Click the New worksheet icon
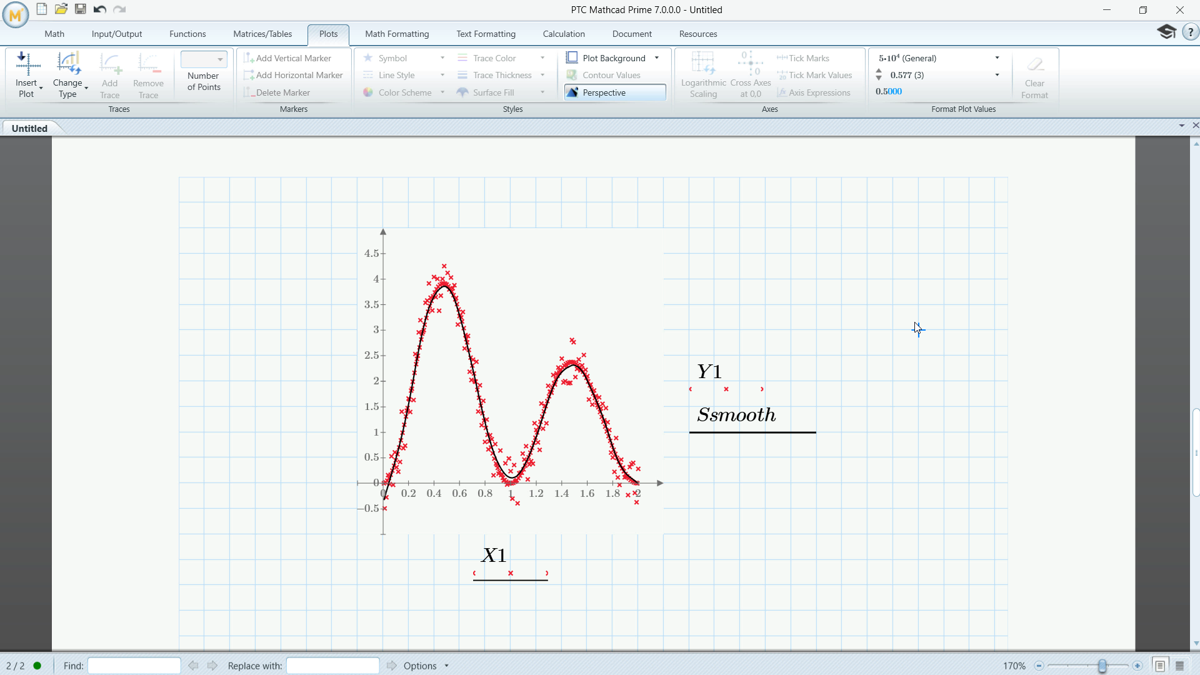Viewport: 1200px width, 675px height. click(41, 9)
